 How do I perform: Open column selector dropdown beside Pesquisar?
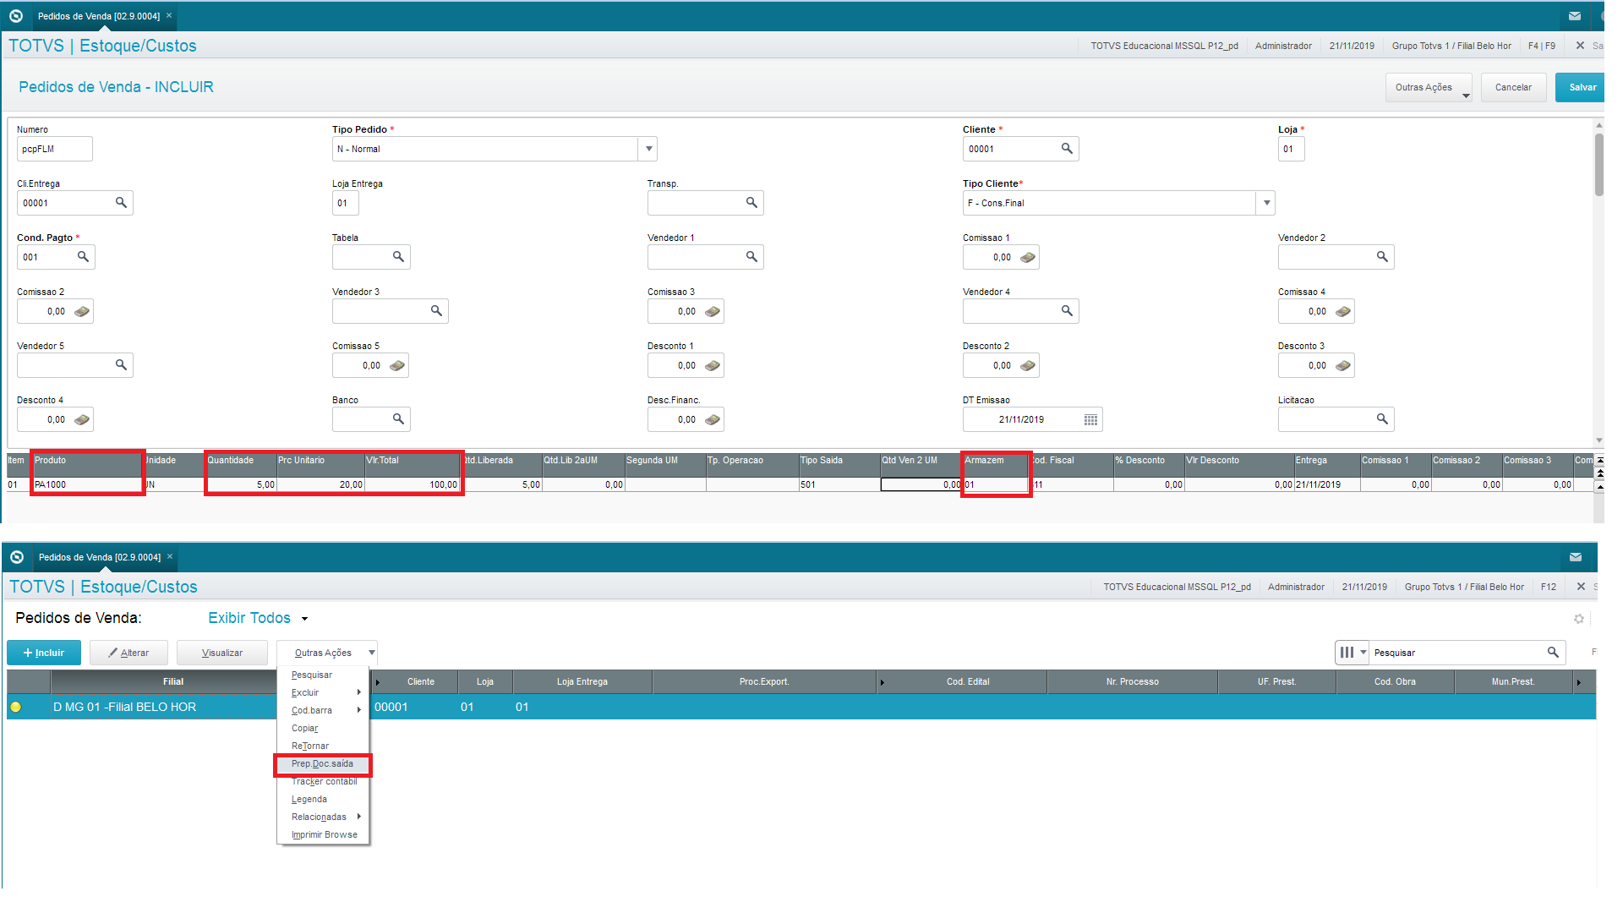(1352, 652)
